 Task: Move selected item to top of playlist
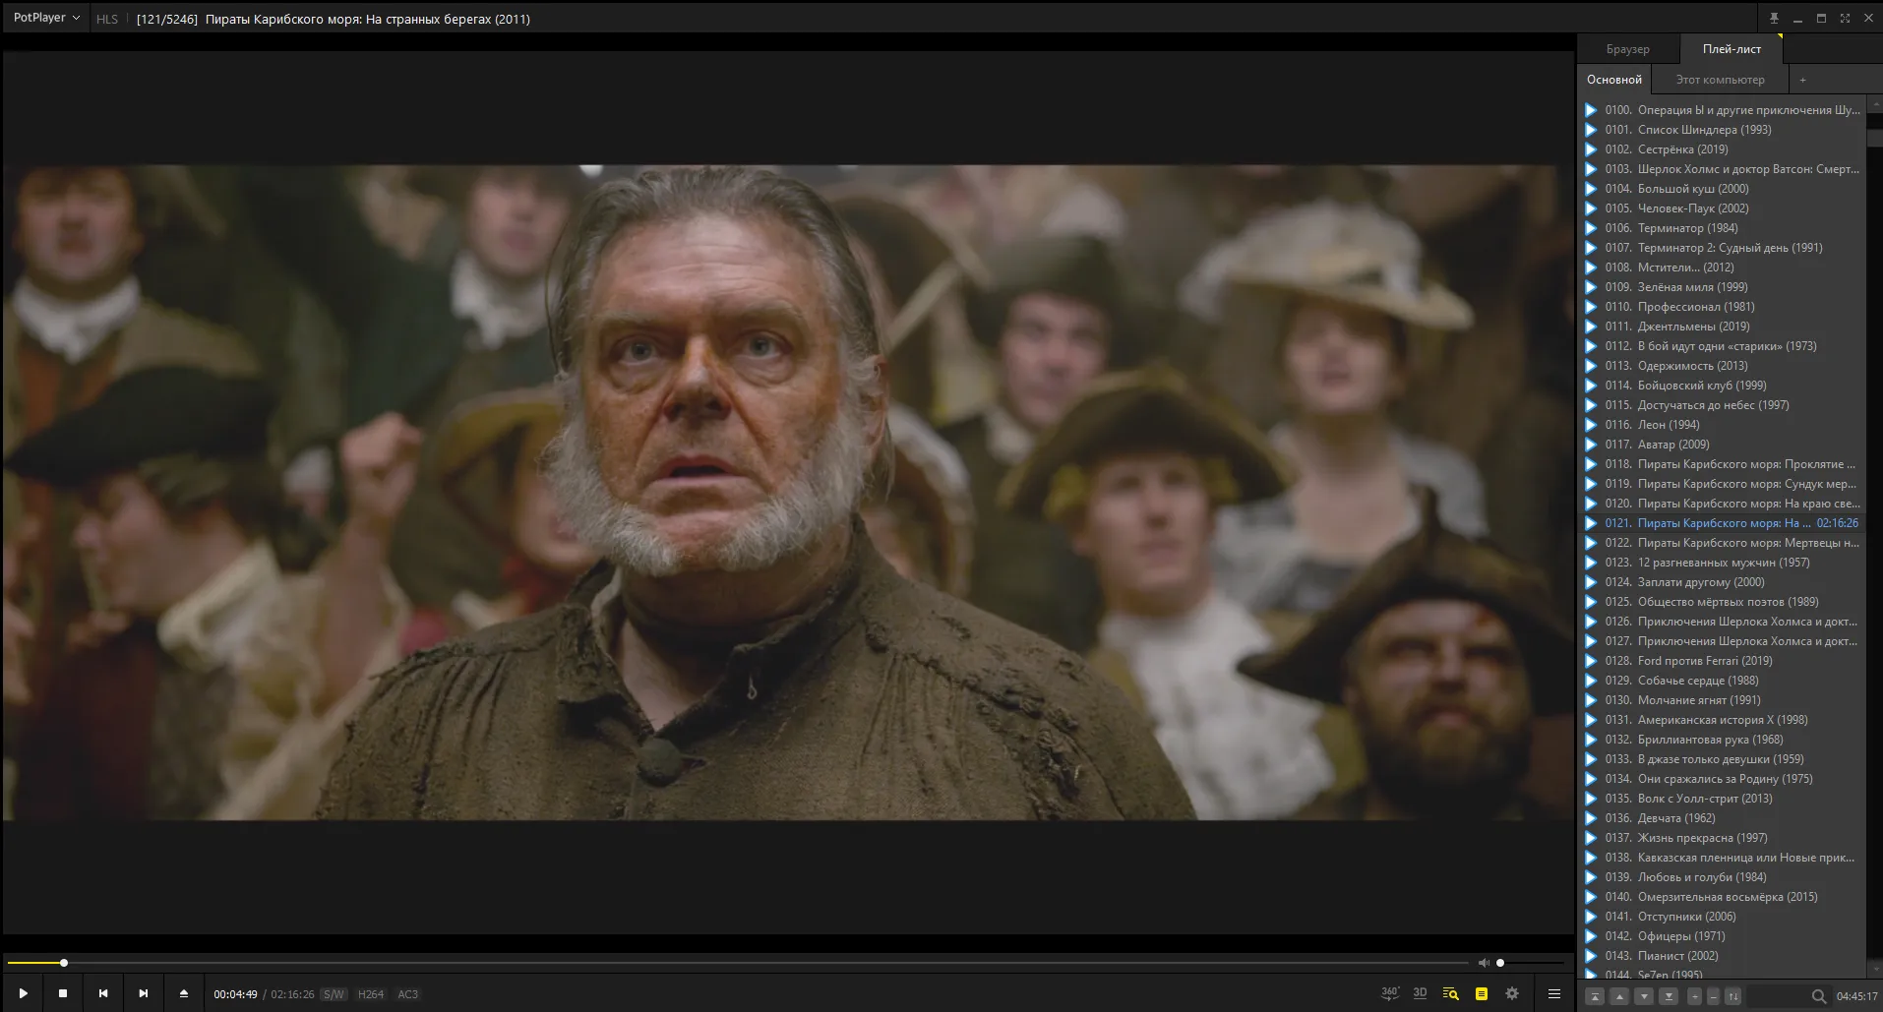1596,996
